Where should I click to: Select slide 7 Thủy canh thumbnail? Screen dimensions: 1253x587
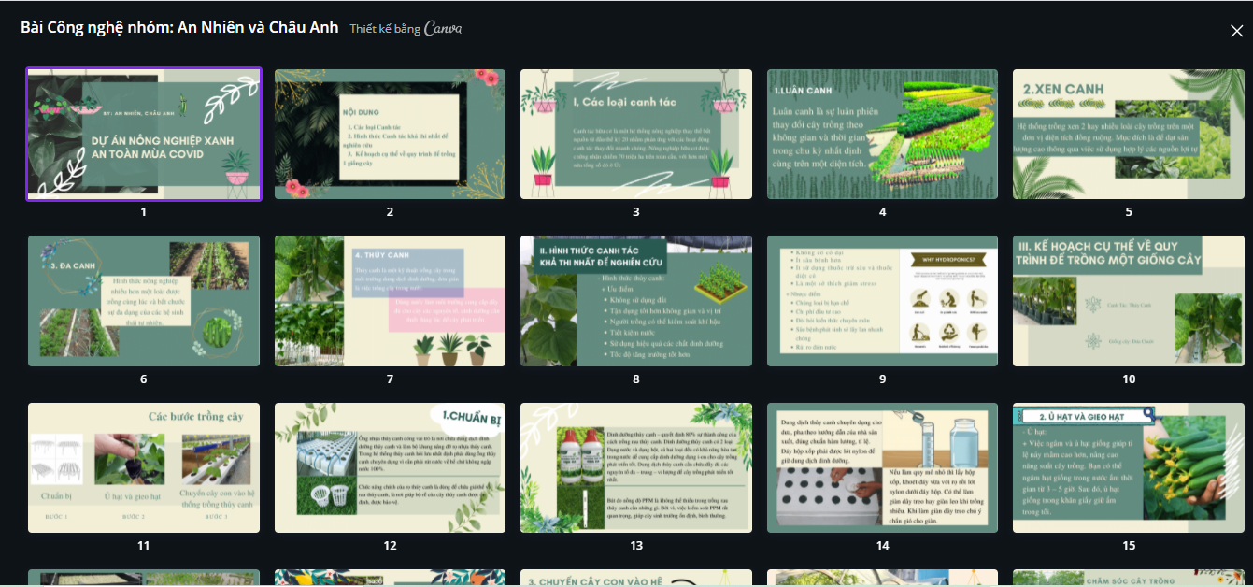390,301
